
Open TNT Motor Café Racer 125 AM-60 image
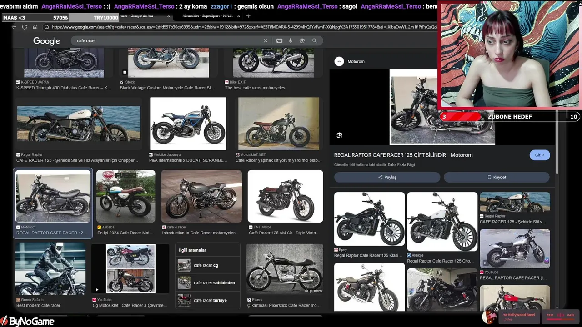pos(285,196)
